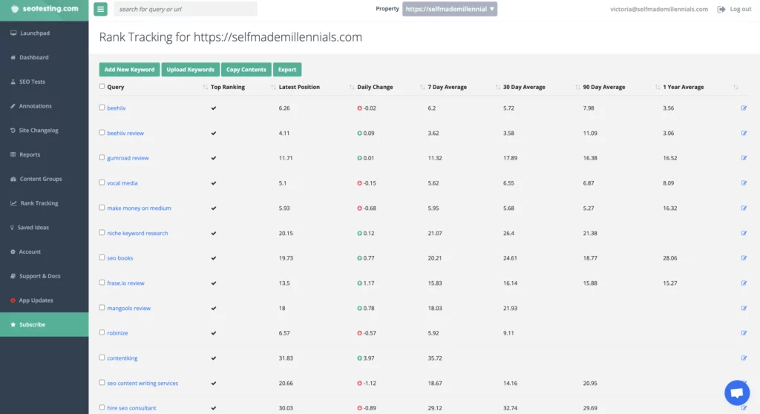Screen dimensions: 760x414
Task: Click the edit icon for beehiiv review row
Action: pyautogui.click(x=744, y=133)
